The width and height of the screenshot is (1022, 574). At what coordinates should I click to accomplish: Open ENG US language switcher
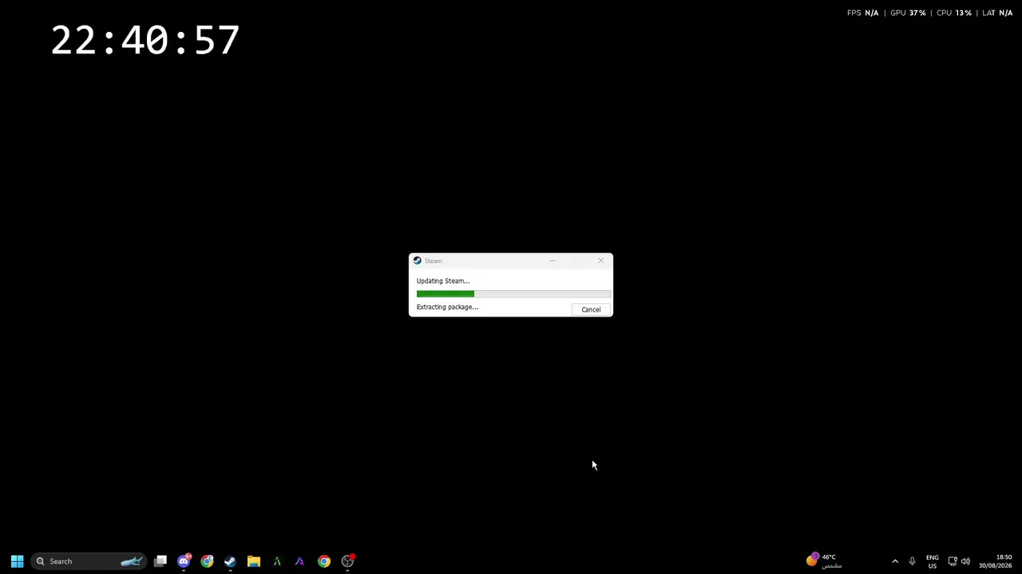point(932,561)
